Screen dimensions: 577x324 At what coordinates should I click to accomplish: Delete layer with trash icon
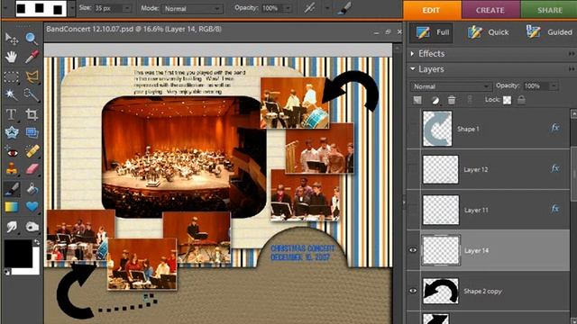click(452, 100)
